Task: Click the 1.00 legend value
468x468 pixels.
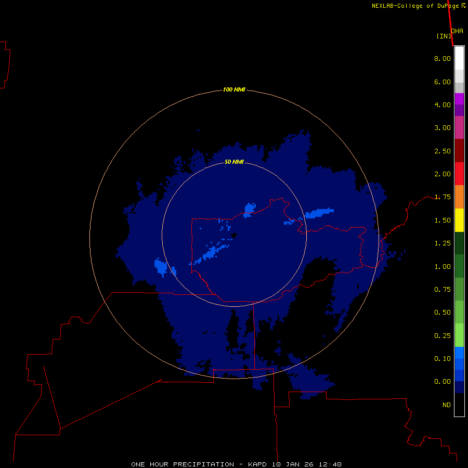Action: [x=443, y=267]
